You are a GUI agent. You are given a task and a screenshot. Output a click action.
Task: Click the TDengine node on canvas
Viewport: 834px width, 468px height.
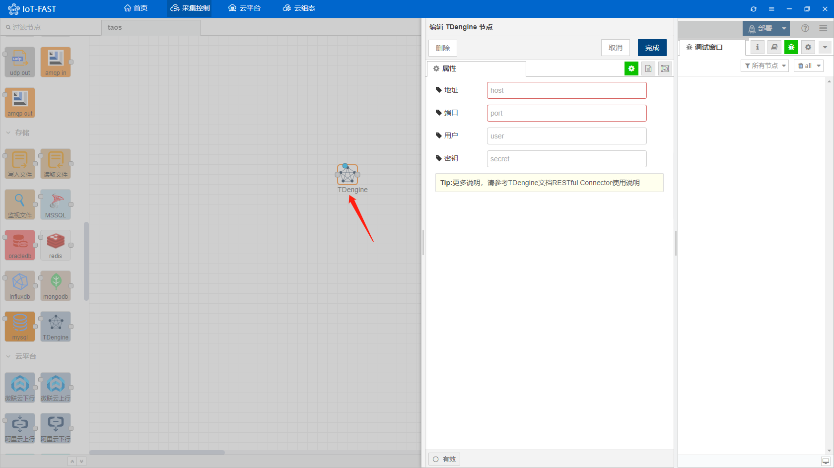coord(347,175)
